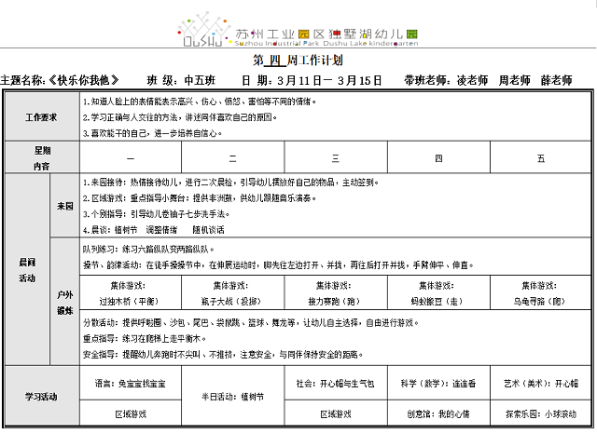Click the weekday column header 四
The width and height of the screenshot is (597, 447).
[x=438, y=157]
